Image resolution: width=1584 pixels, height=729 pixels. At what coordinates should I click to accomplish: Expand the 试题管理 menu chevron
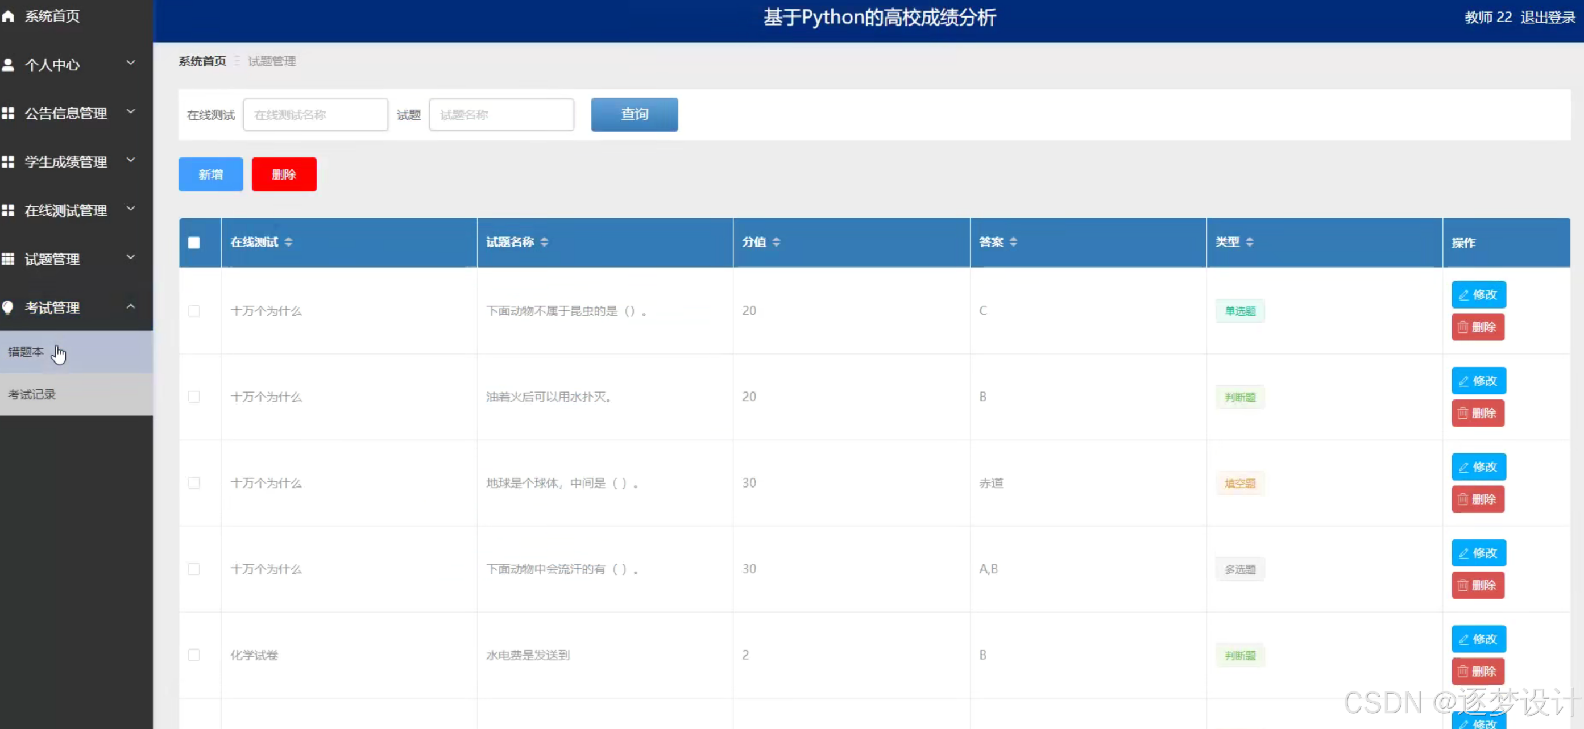[x=130, y=257]
